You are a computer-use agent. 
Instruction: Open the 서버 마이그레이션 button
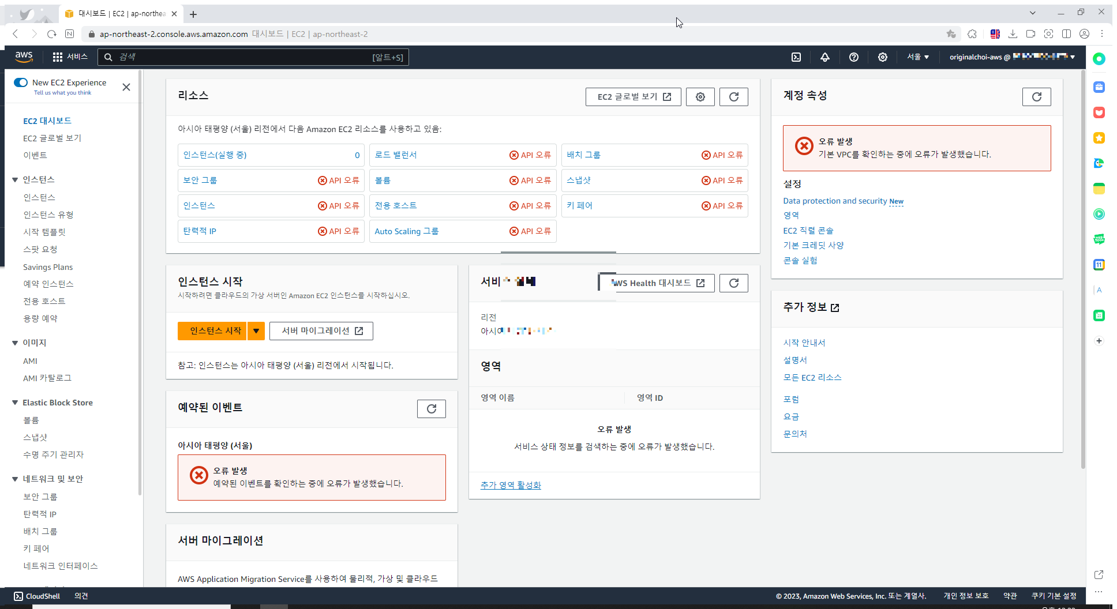[x=321, y=331]
